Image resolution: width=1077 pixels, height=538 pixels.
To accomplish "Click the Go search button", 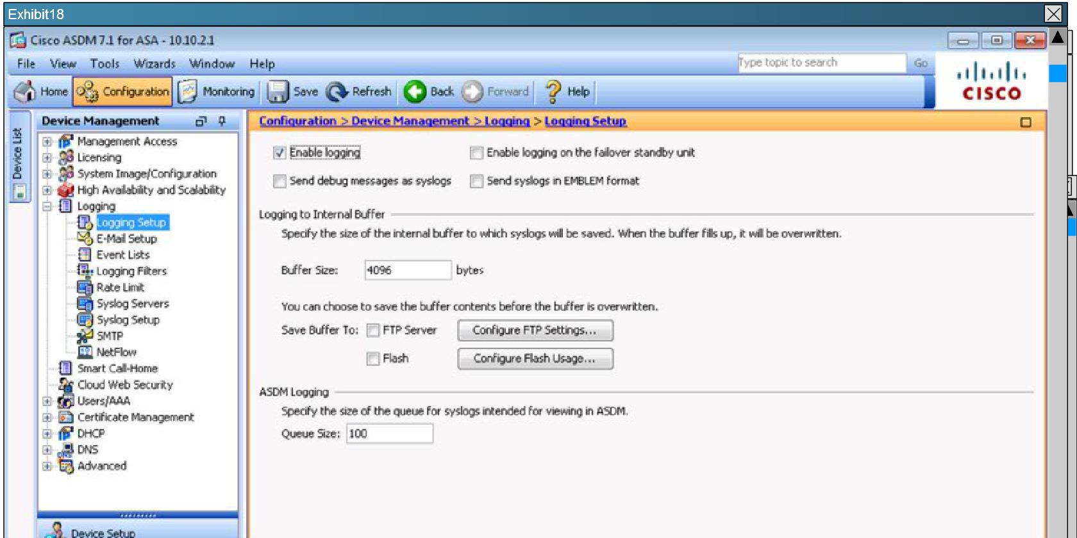I will (921, 63).
